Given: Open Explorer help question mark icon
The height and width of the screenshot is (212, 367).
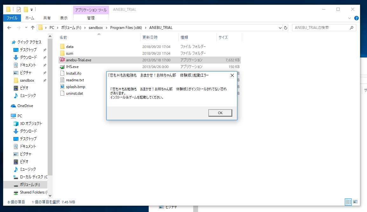Looking at the screenshot, I should 357,18.
